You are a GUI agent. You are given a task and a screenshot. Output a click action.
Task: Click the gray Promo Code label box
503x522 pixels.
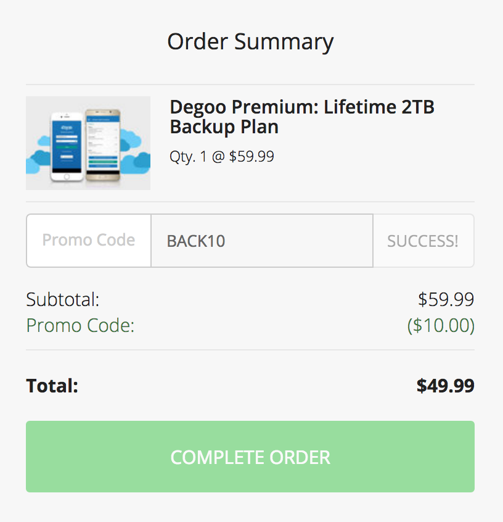coord(89,241)
